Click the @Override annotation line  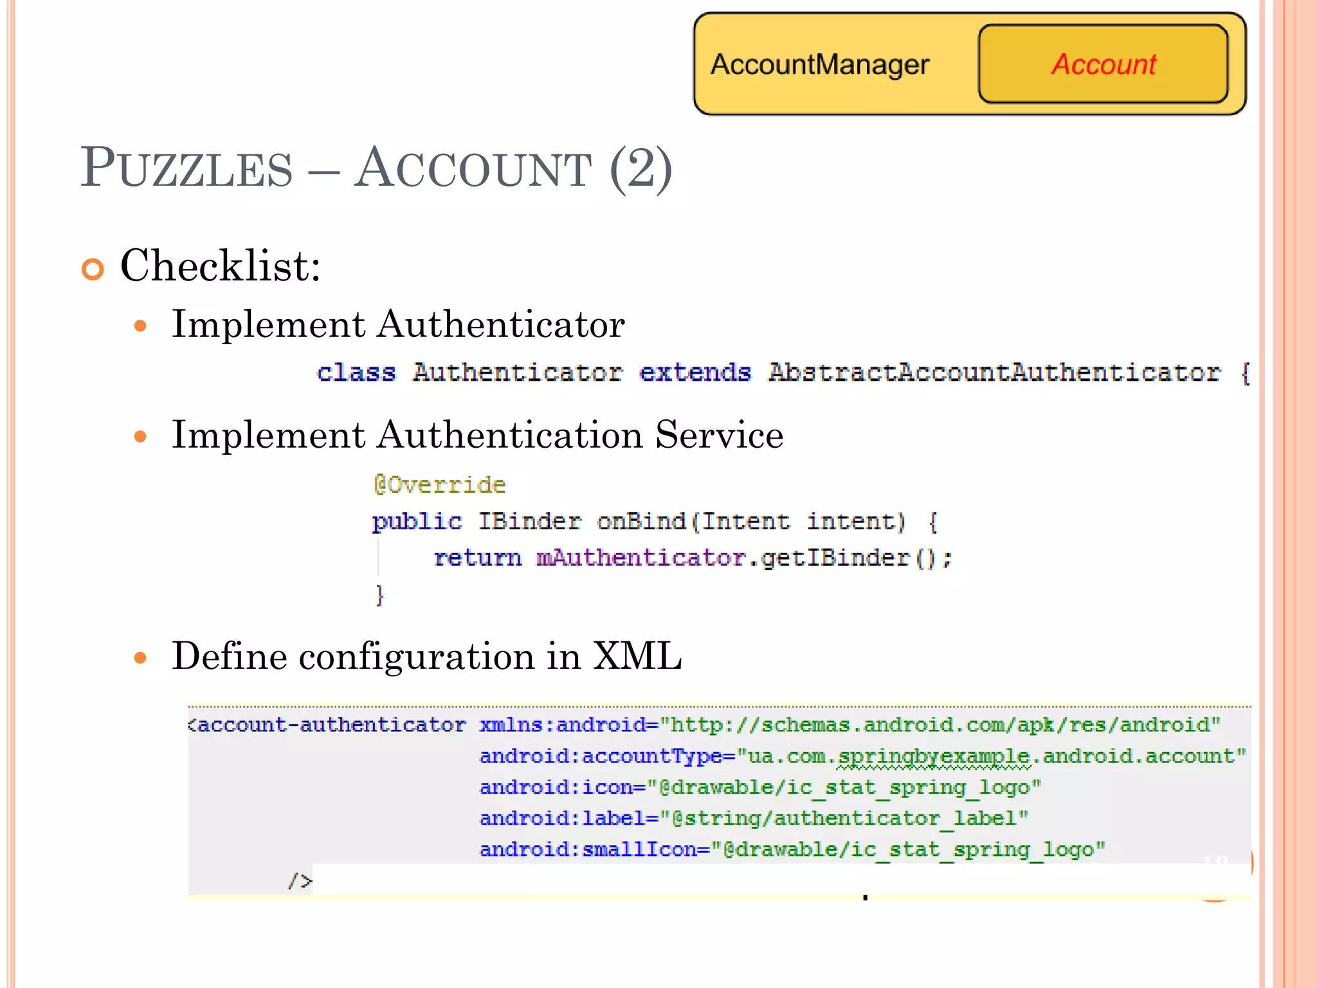[x=440, y=484]
